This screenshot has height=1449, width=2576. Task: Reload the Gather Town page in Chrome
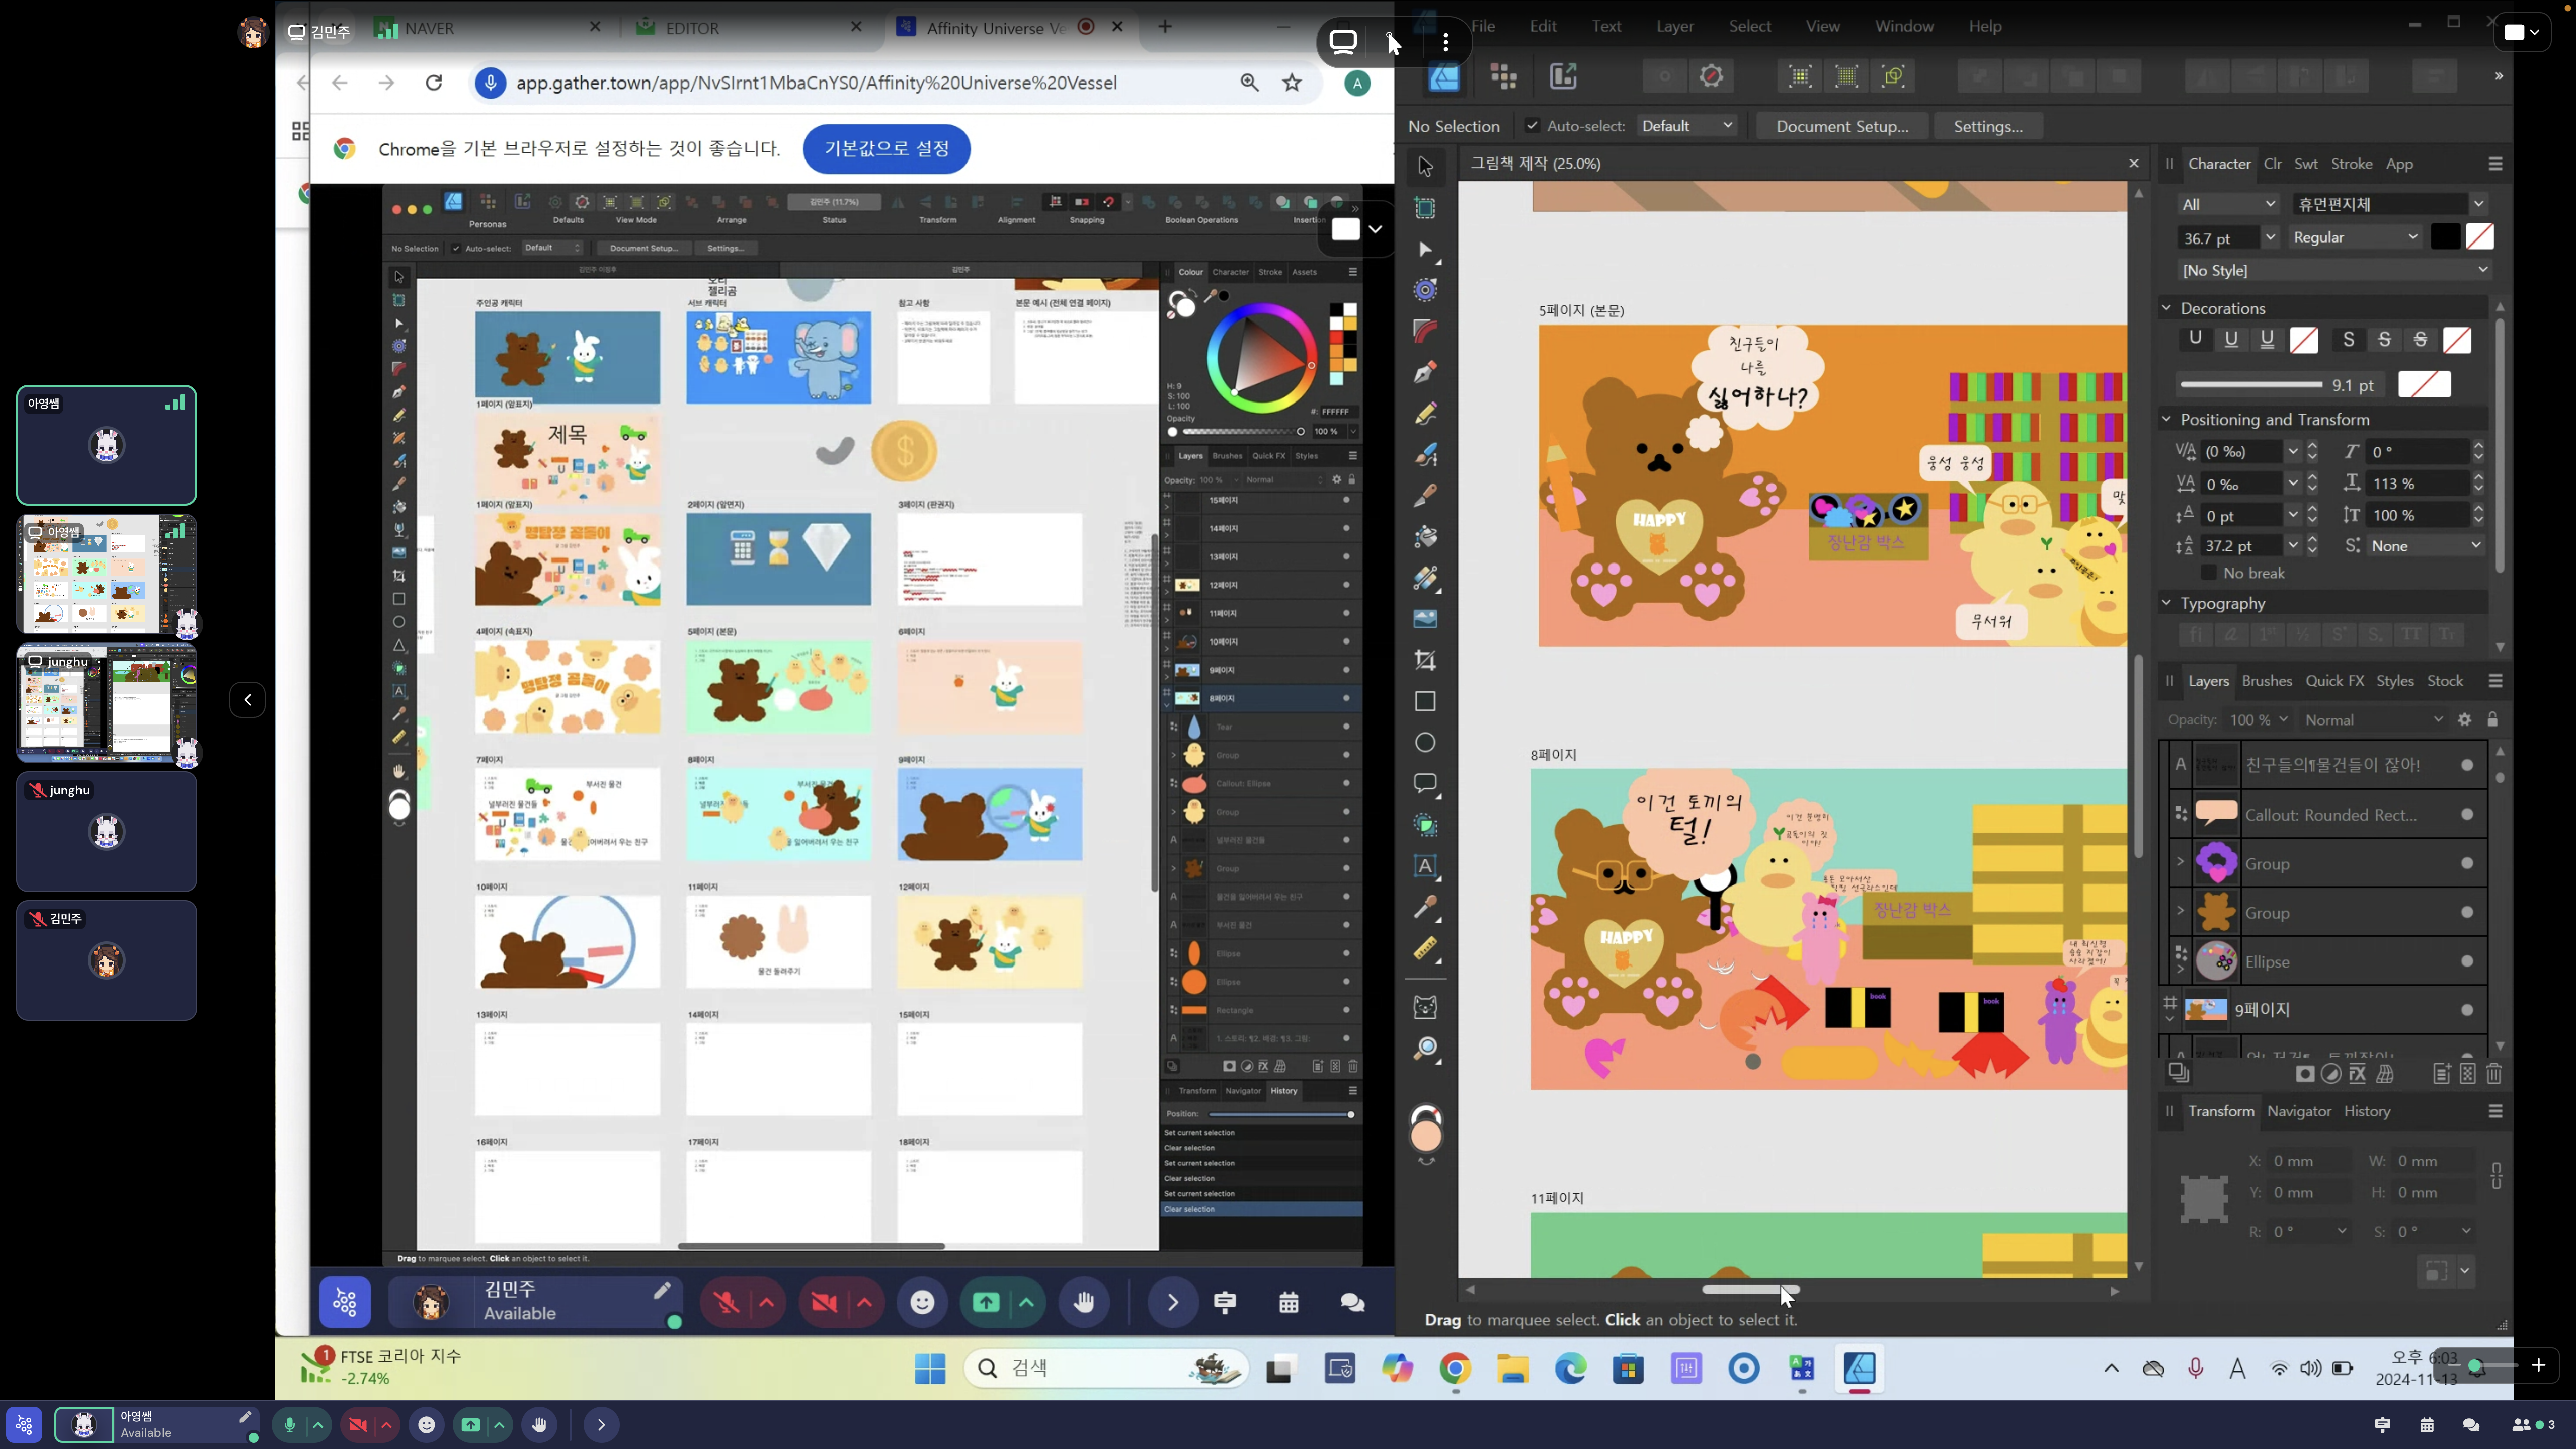click(434, 83)
